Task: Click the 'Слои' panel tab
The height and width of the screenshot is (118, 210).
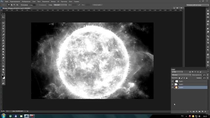Action: point(173,69)
